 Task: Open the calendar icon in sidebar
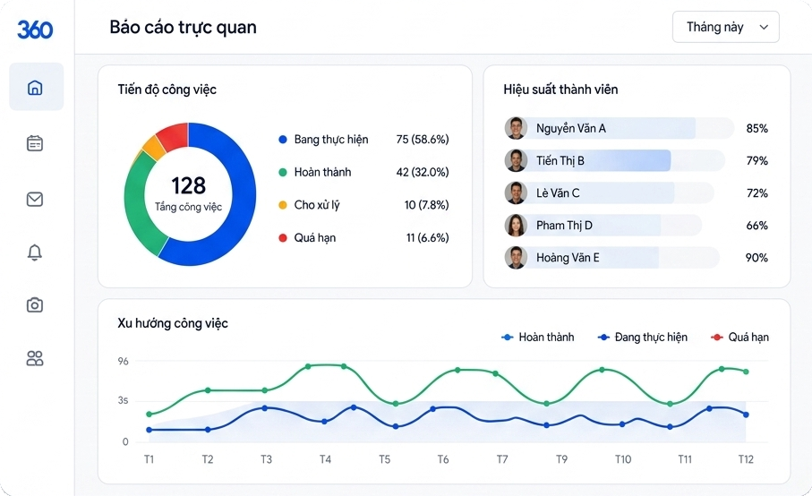[x=35, y=143]
